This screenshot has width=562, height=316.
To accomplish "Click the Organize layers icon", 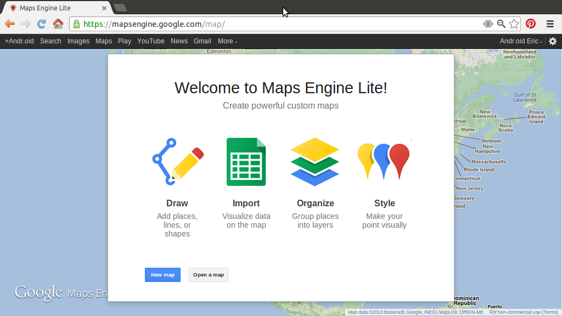I will point(315,161).
